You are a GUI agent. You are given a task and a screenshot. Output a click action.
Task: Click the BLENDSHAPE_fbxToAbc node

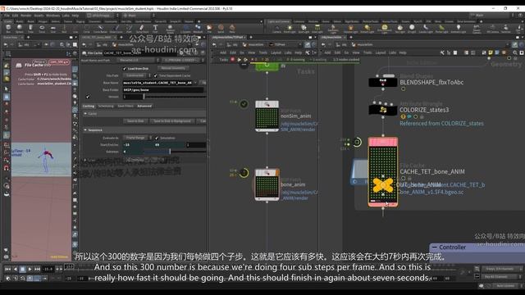[x=383, y=82]
